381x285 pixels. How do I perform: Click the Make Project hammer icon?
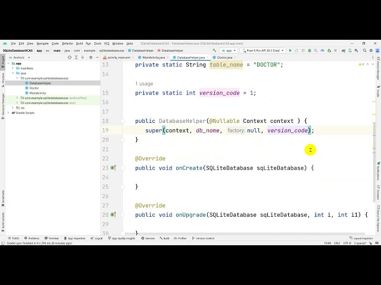(x=214, y=50)
